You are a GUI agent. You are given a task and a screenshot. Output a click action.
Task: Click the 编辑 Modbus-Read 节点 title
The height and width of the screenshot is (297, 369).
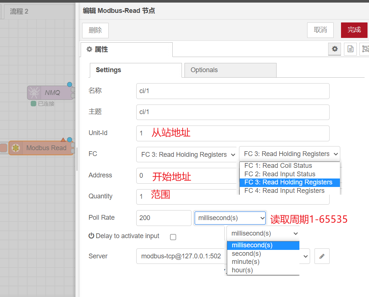click(x=119, y=11)
